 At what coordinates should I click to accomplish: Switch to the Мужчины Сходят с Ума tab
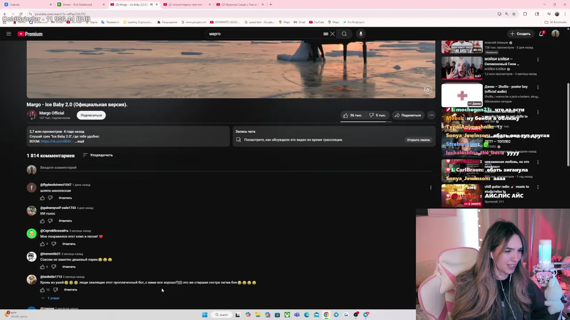pos(239,4)
